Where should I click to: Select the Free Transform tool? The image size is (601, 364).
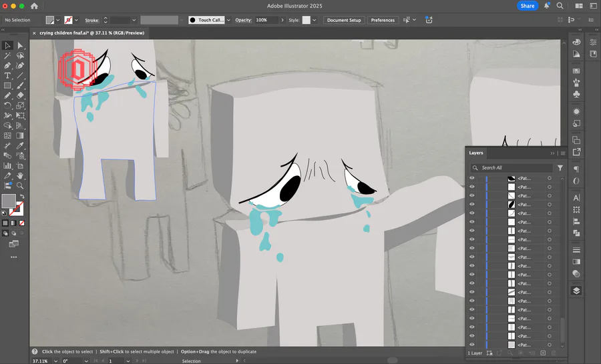(20, 115)
